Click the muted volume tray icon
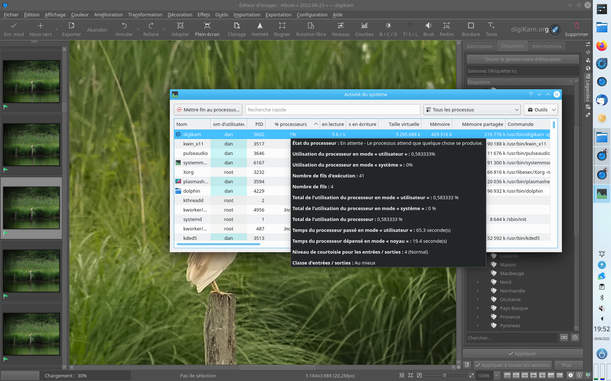This screenshot has width=611, height=381. click(x=602, y=308)
